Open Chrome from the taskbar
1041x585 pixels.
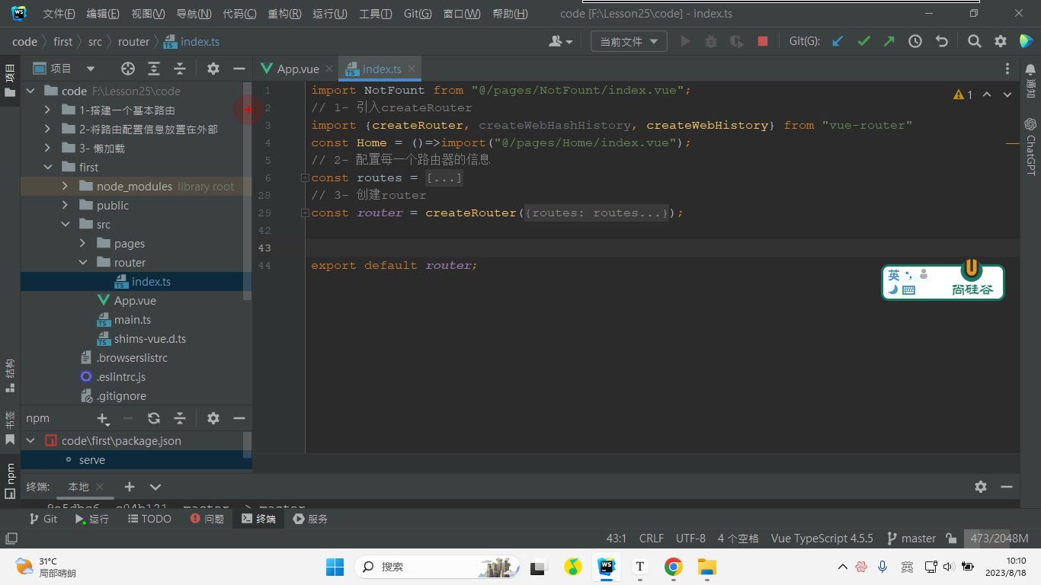point(673,567)
